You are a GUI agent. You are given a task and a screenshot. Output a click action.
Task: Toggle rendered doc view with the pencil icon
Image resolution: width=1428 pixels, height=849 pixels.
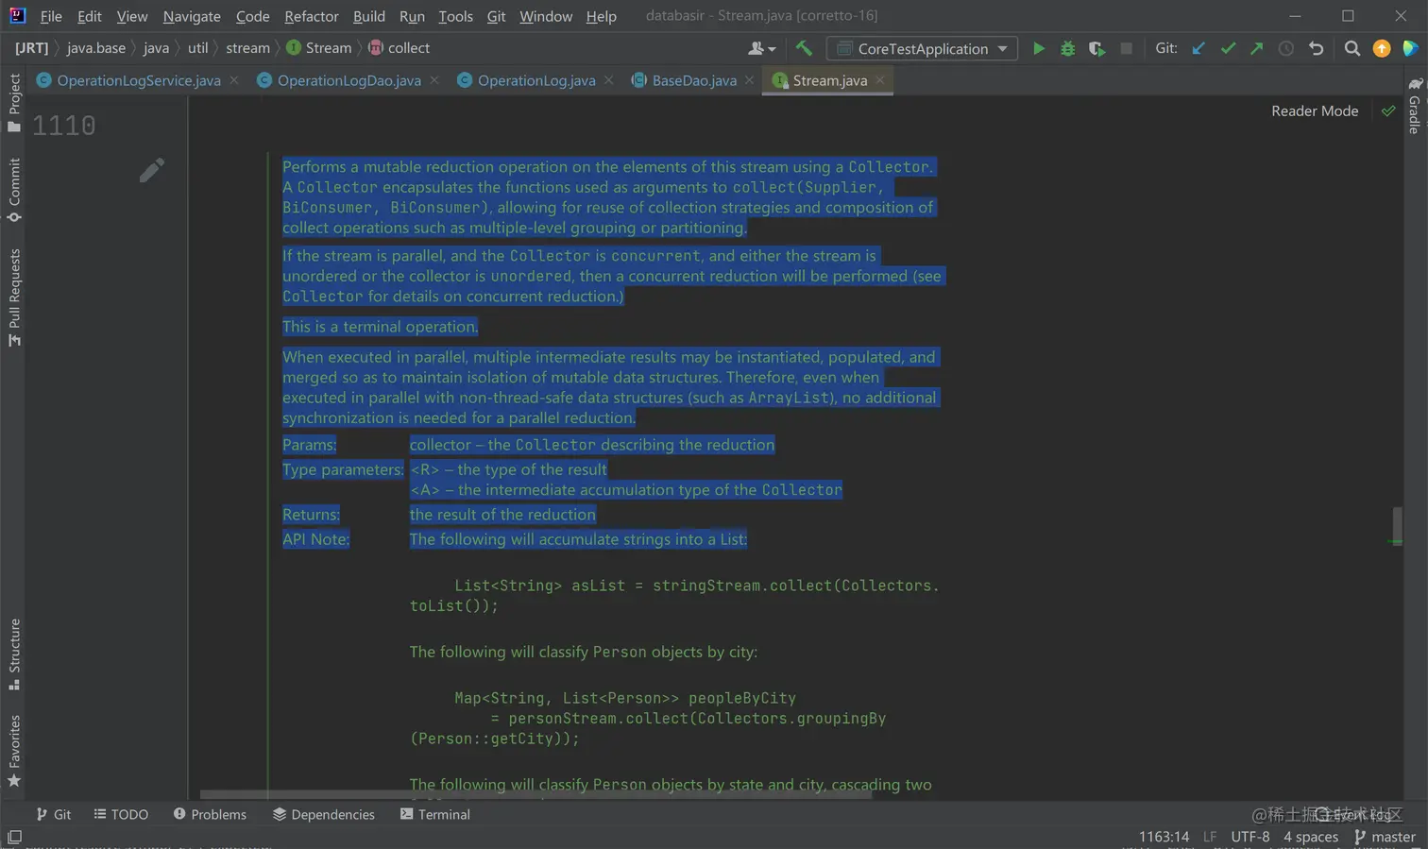151,170
